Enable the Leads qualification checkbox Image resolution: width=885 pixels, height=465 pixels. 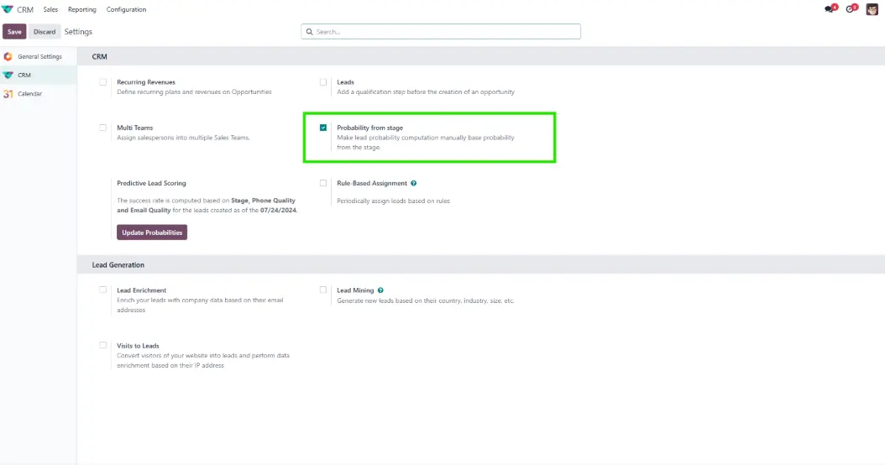[x=323, y=82]
